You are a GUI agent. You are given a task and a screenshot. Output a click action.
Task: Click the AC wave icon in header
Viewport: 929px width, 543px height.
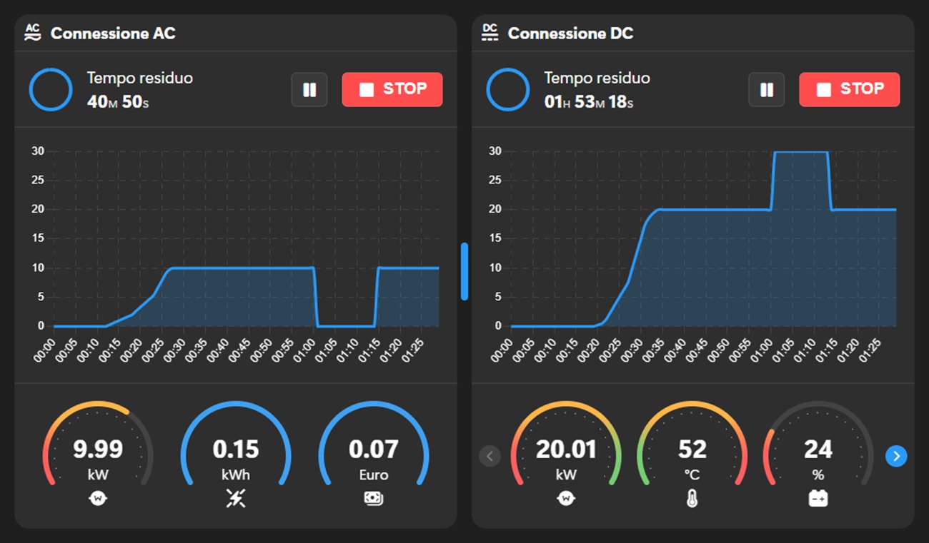(x=32, y=33)
